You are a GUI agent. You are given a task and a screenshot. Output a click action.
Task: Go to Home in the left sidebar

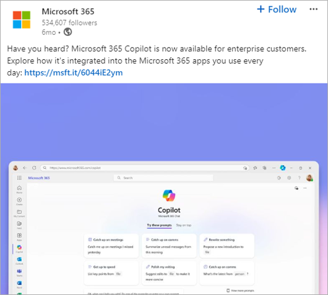(19, 189)
